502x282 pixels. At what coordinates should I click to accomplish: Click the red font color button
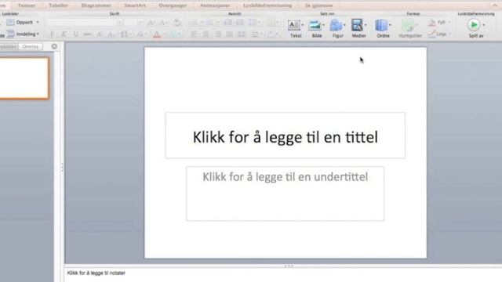click(x=157, y=34)
